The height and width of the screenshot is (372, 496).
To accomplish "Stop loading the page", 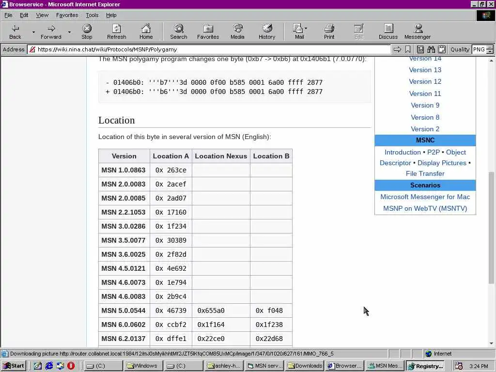I will point(87,31).
